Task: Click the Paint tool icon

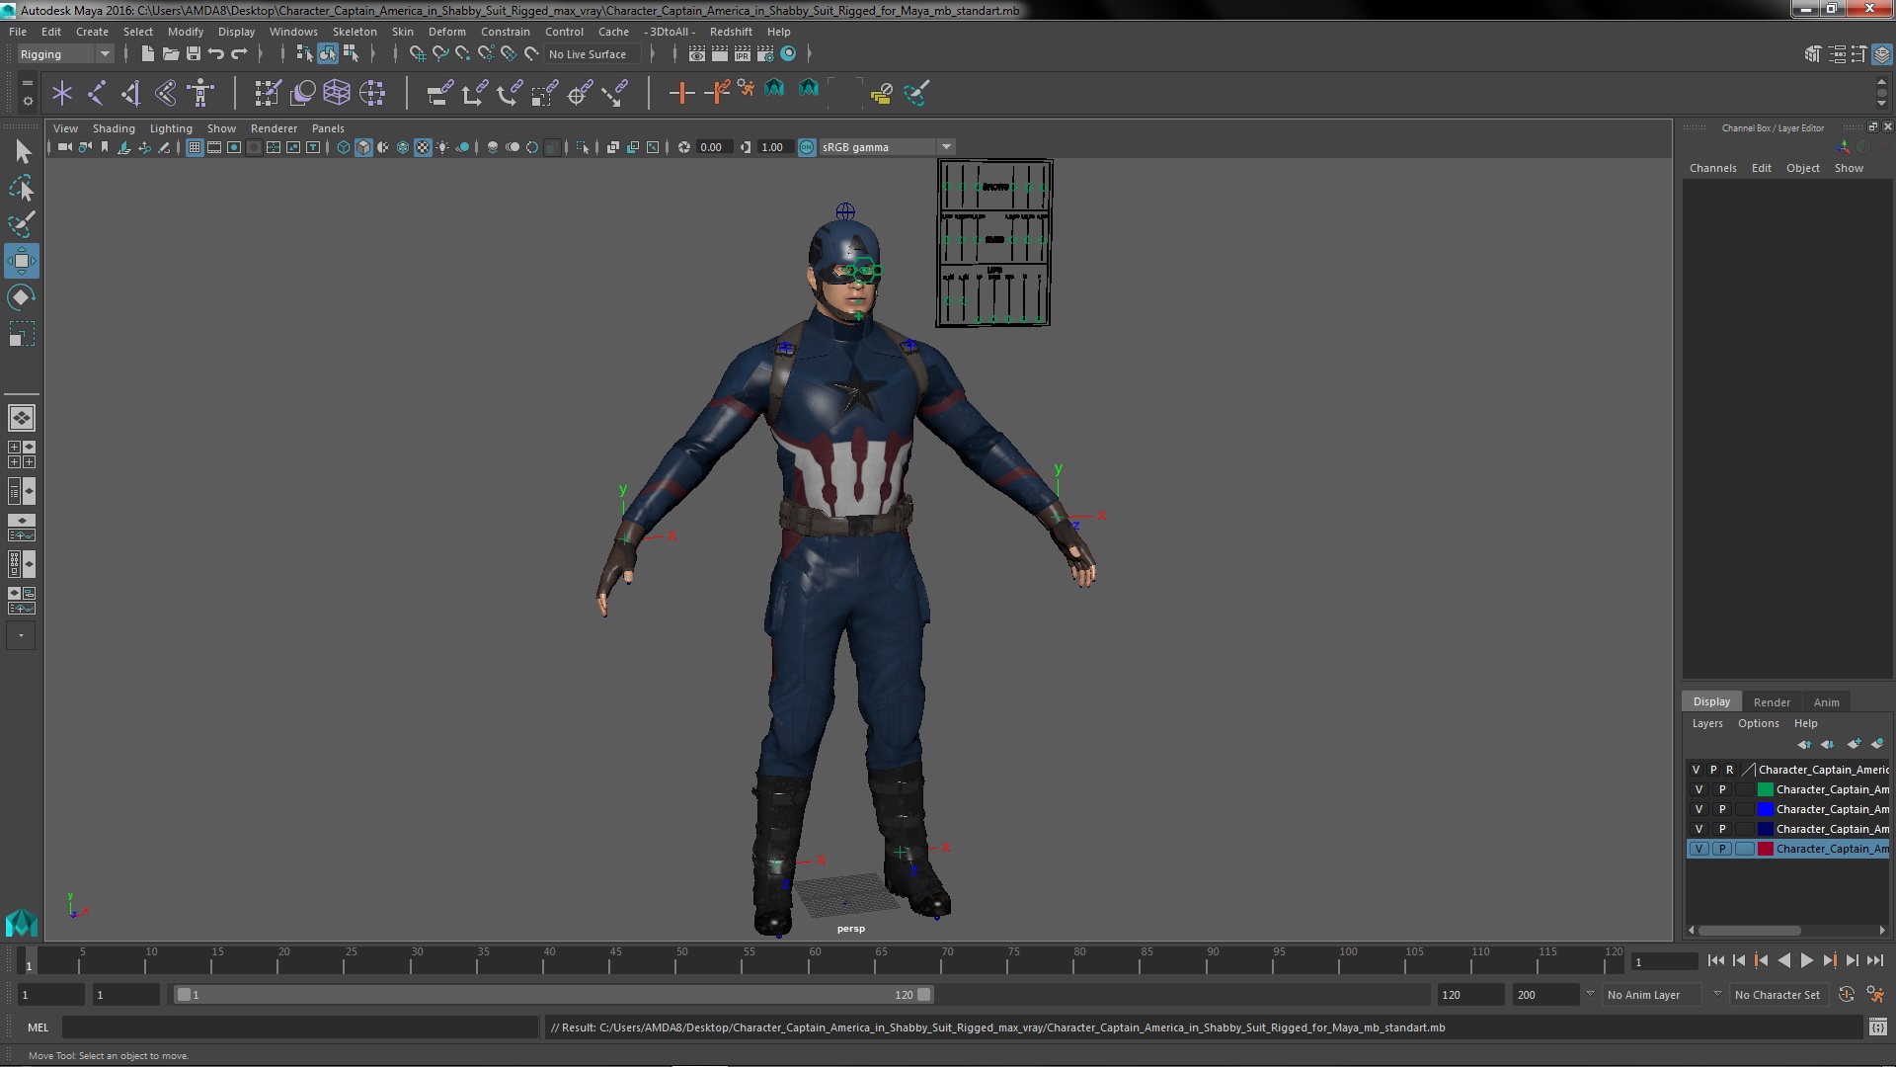Action: 21,222
